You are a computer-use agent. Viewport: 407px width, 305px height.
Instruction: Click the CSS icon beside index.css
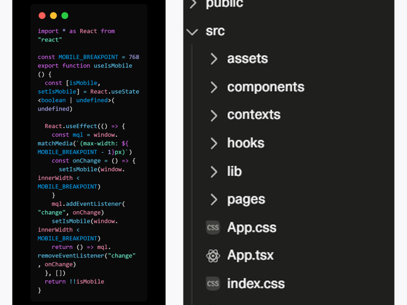click(x=213, y=283)
